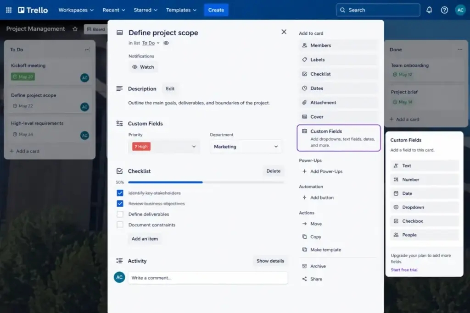Click the Create button
The width and height of the screenshot is (470, 313).
216,10
